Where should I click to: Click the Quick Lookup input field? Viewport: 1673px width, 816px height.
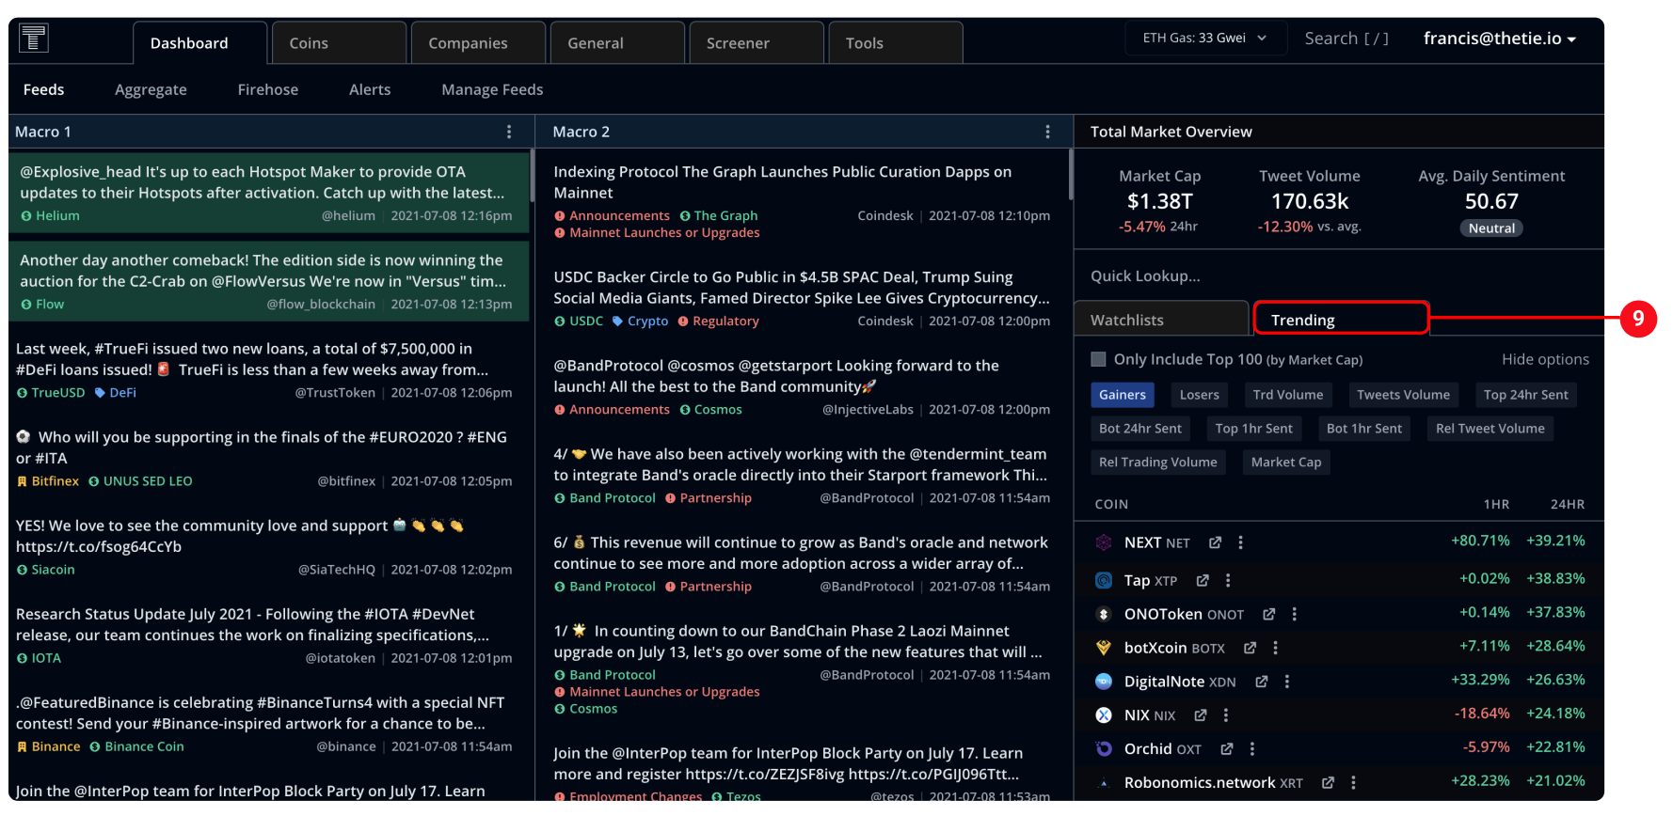click(x=1338, y=275)
